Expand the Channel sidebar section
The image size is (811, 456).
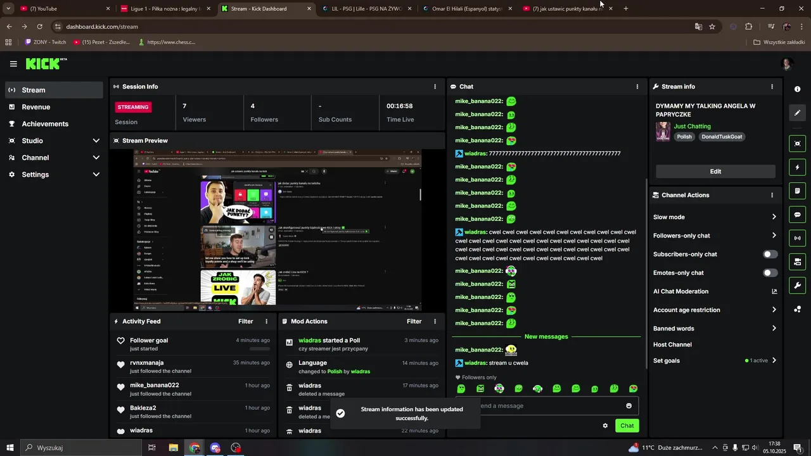coord(96,158)
